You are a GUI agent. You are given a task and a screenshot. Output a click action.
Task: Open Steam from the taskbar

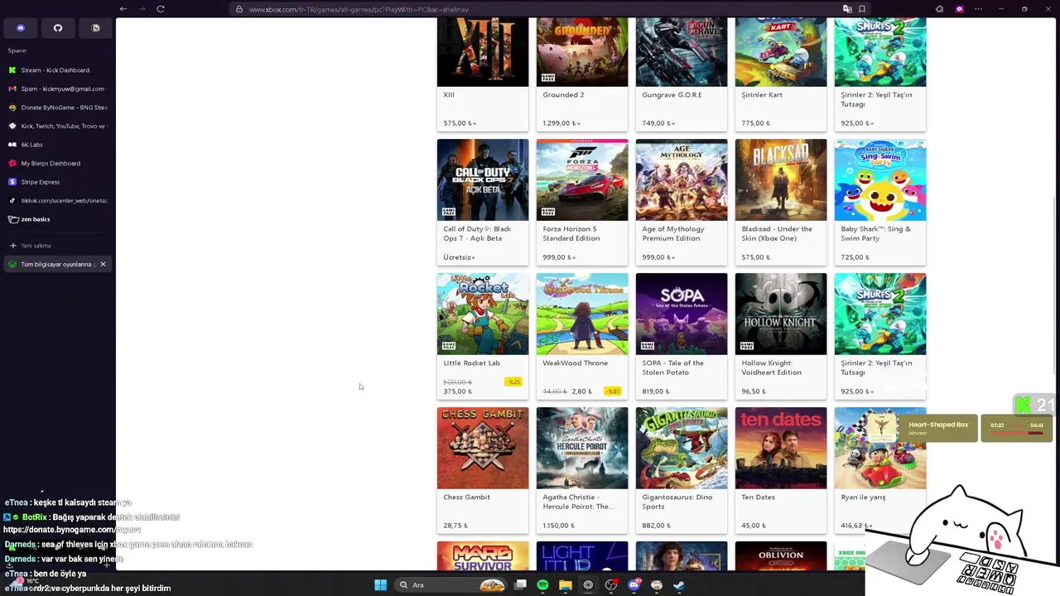click(679, 585)
